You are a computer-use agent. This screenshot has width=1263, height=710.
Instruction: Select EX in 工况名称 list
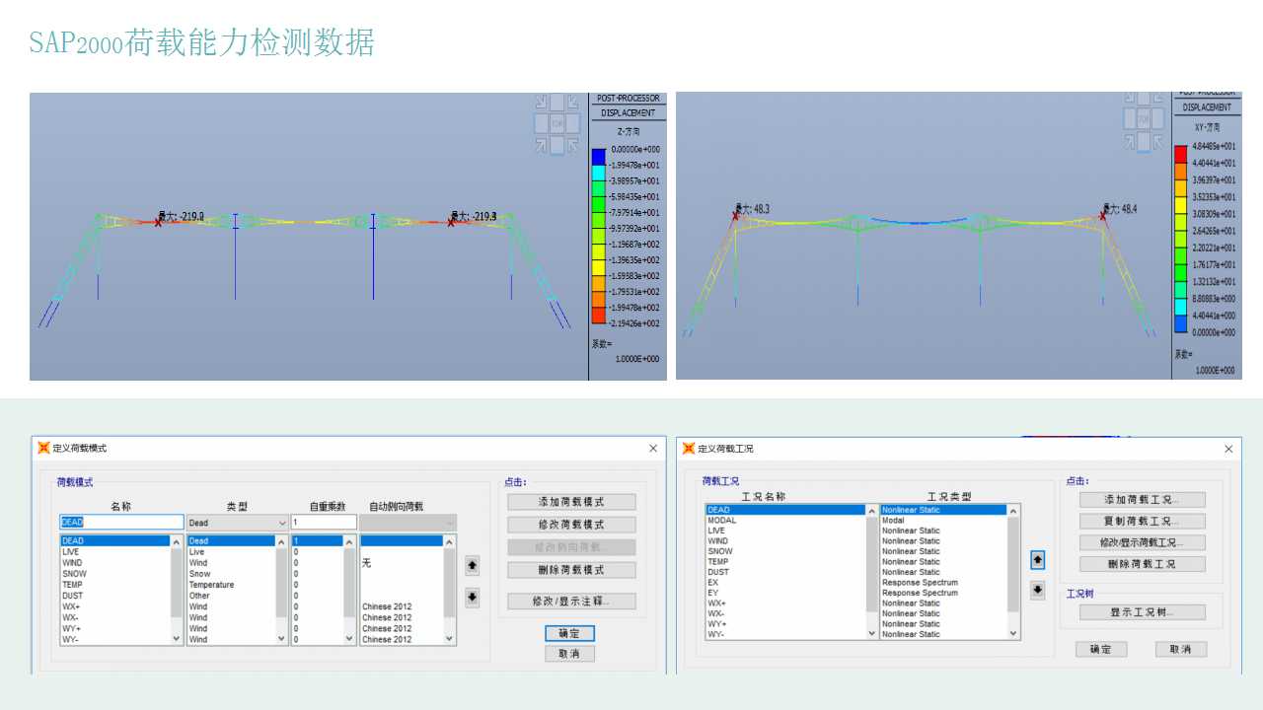click(x=785, y=583)
